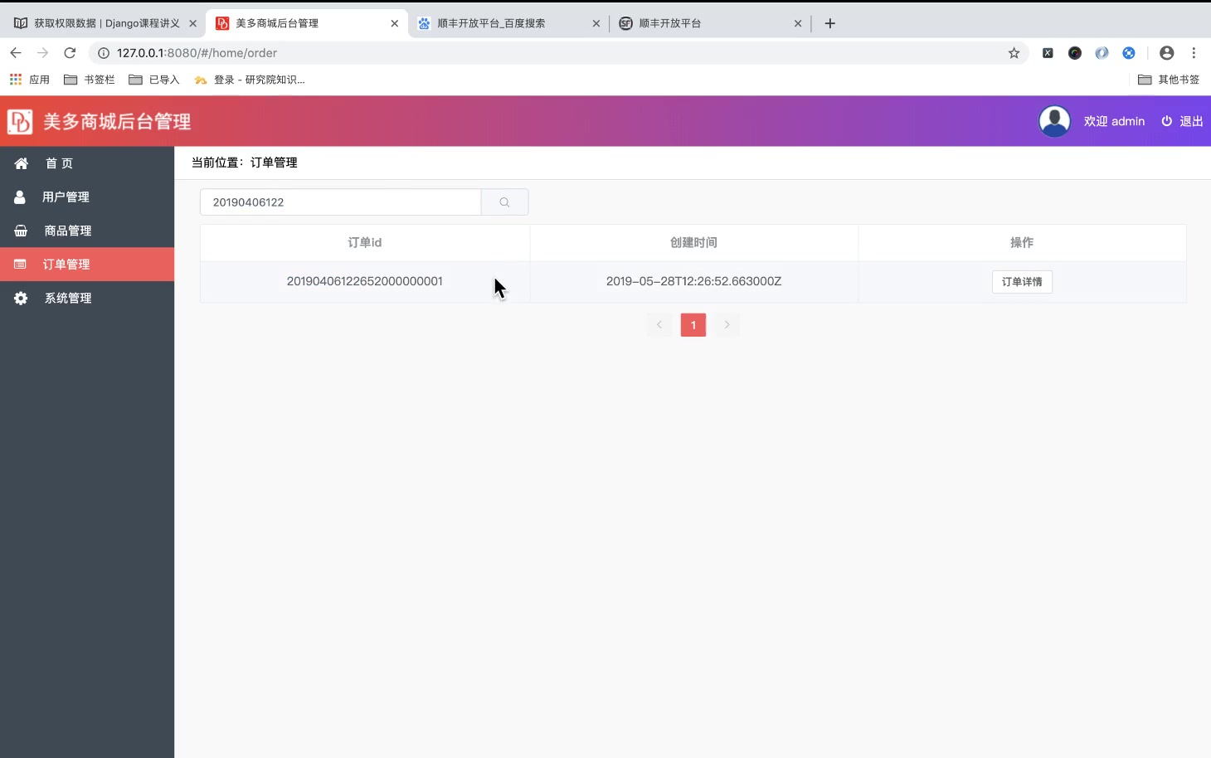Click the next page chevron
This screenshot has height=758, width=1211.
click(x=727, y=324)
